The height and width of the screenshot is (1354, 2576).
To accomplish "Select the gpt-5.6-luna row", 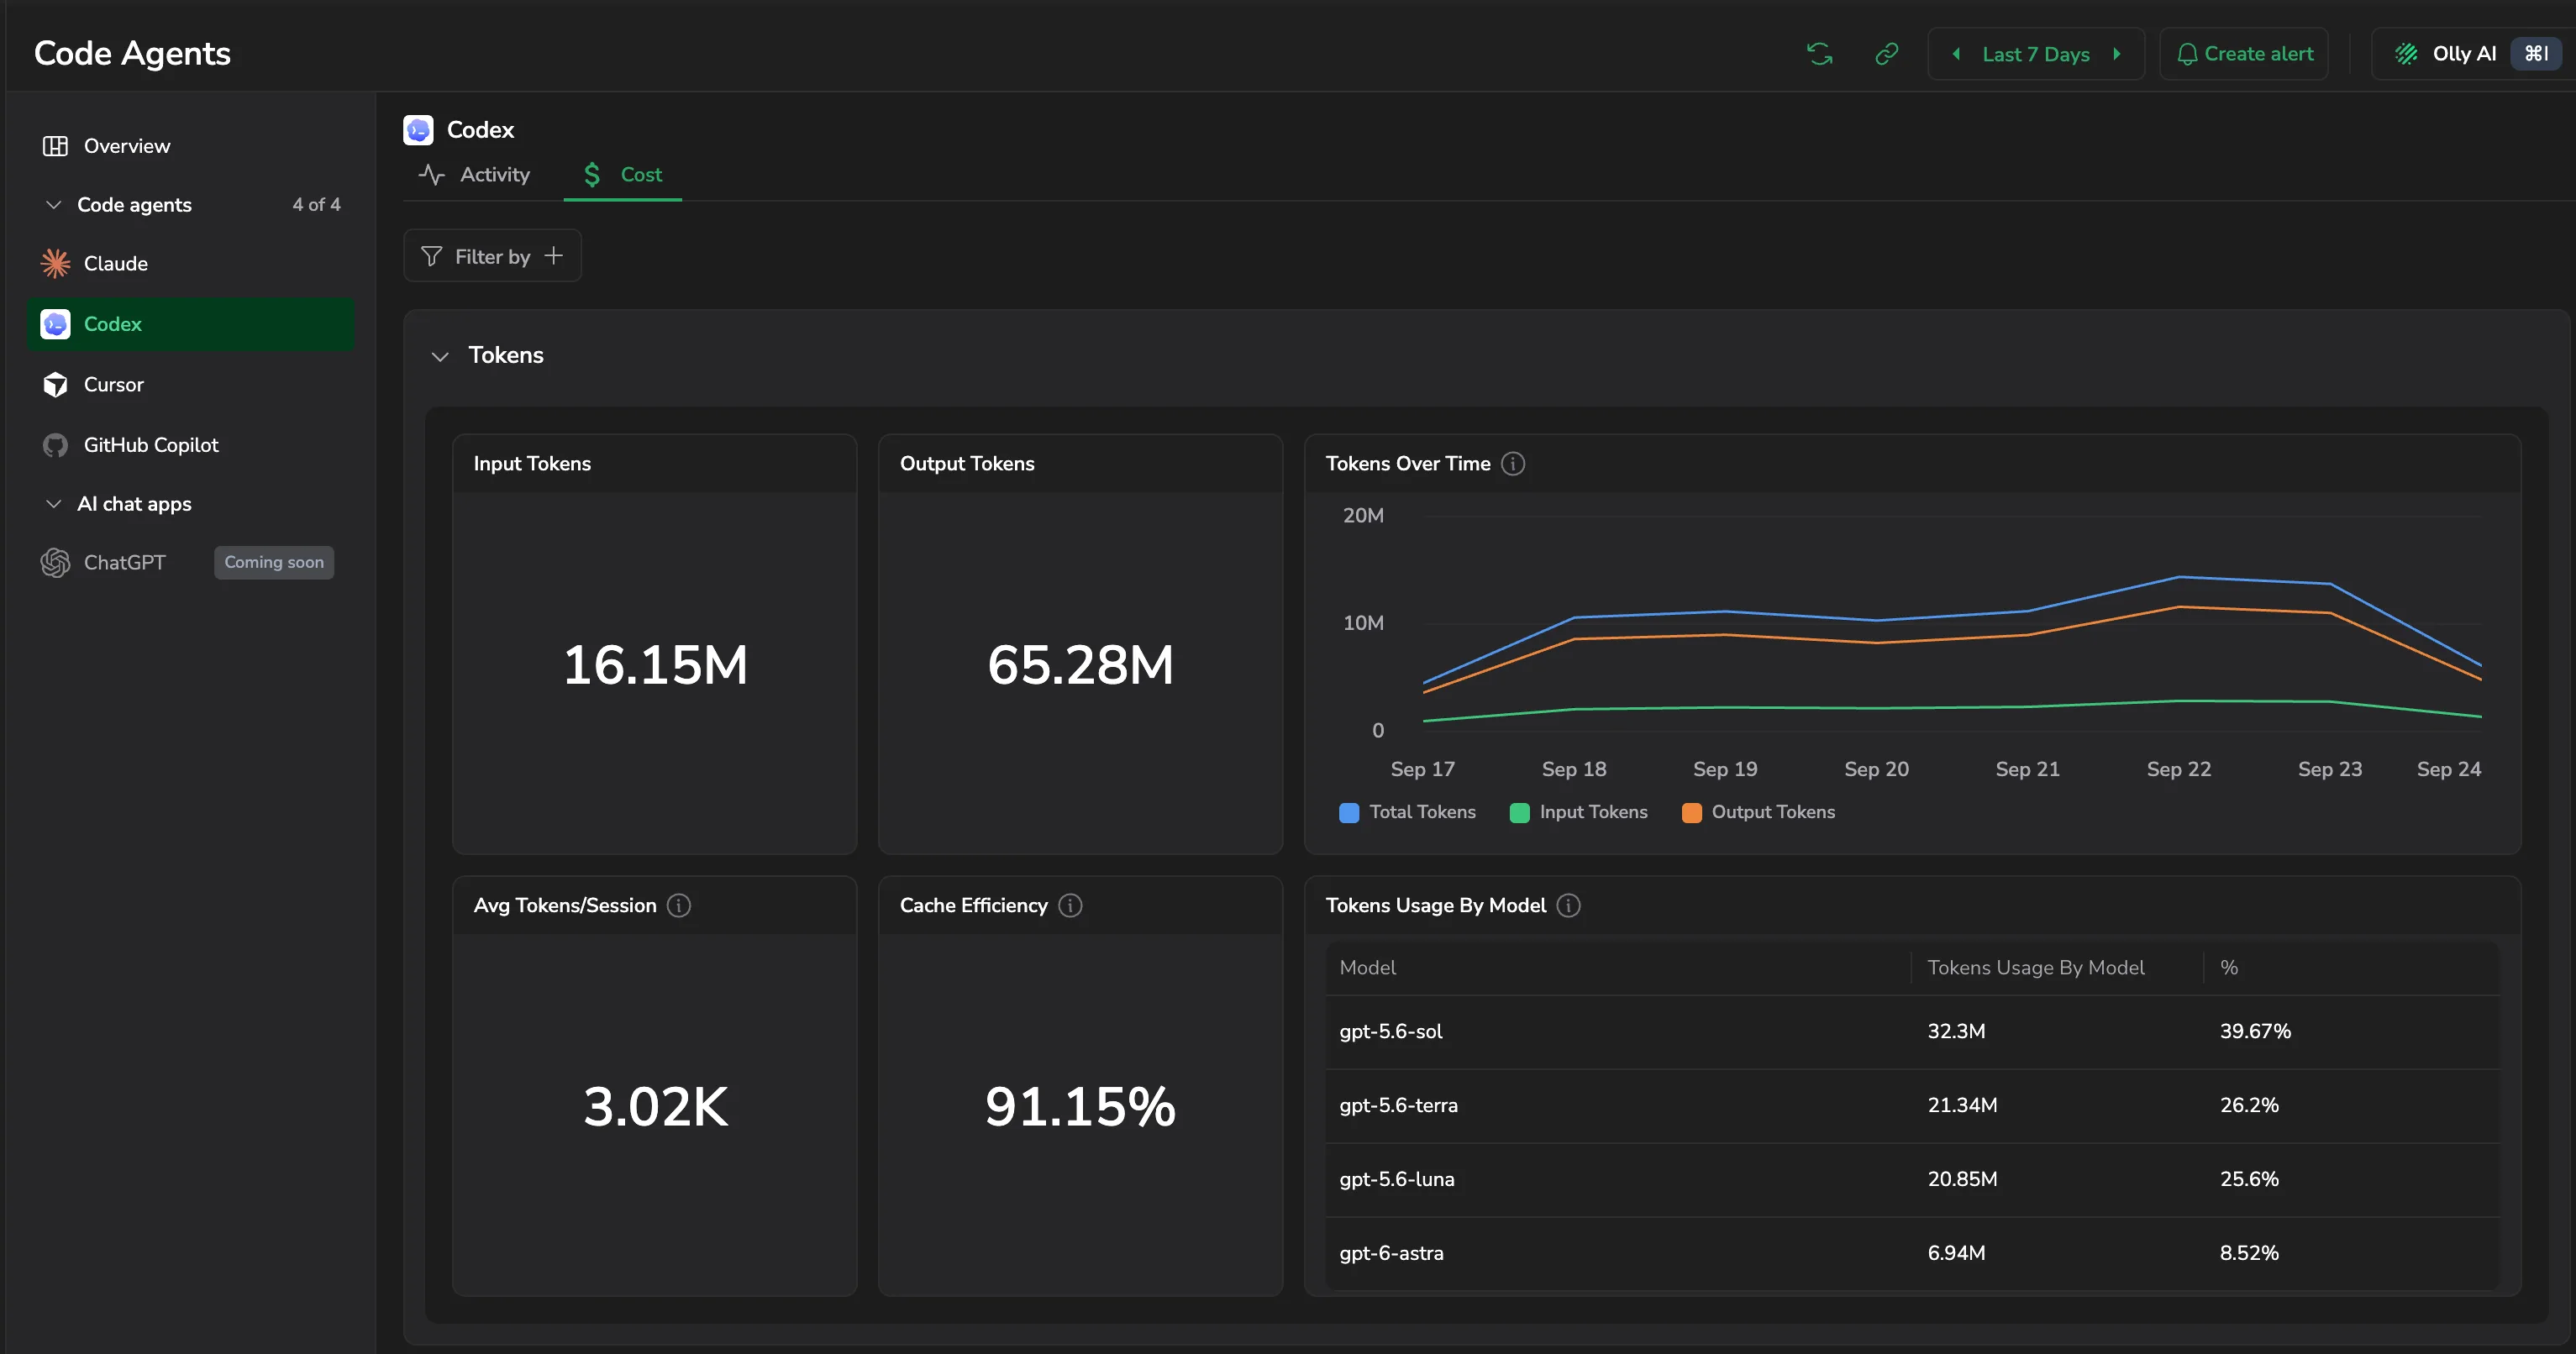I will 1912,1180.
